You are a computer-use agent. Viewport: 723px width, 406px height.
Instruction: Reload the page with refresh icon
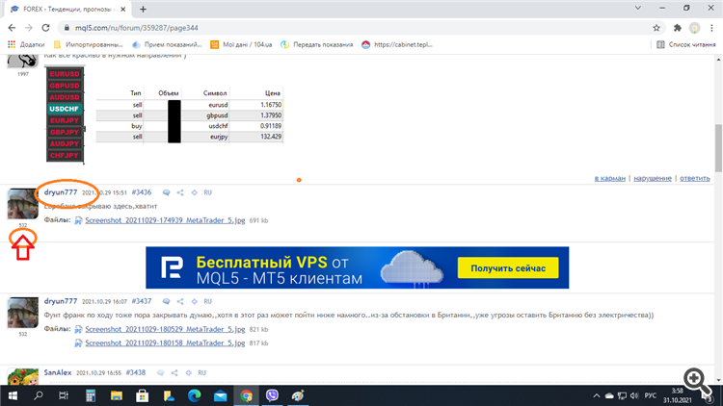point(45,28)
